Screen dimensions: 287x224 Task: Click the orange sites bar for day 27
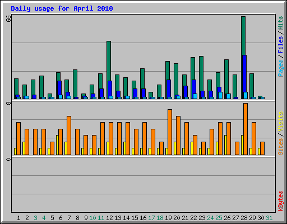coord(237,148)
